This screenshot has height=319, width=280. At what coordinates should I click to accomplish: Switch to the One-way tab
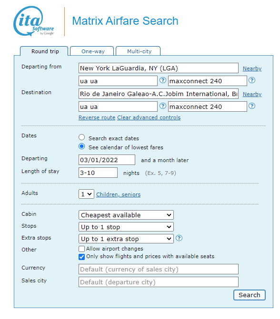tap(92, 51)
